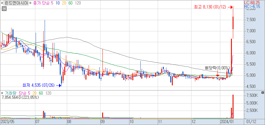The height and width of the screenshot is (125, 265).
Task: Click the red volume bar at September
Action: 102,116
